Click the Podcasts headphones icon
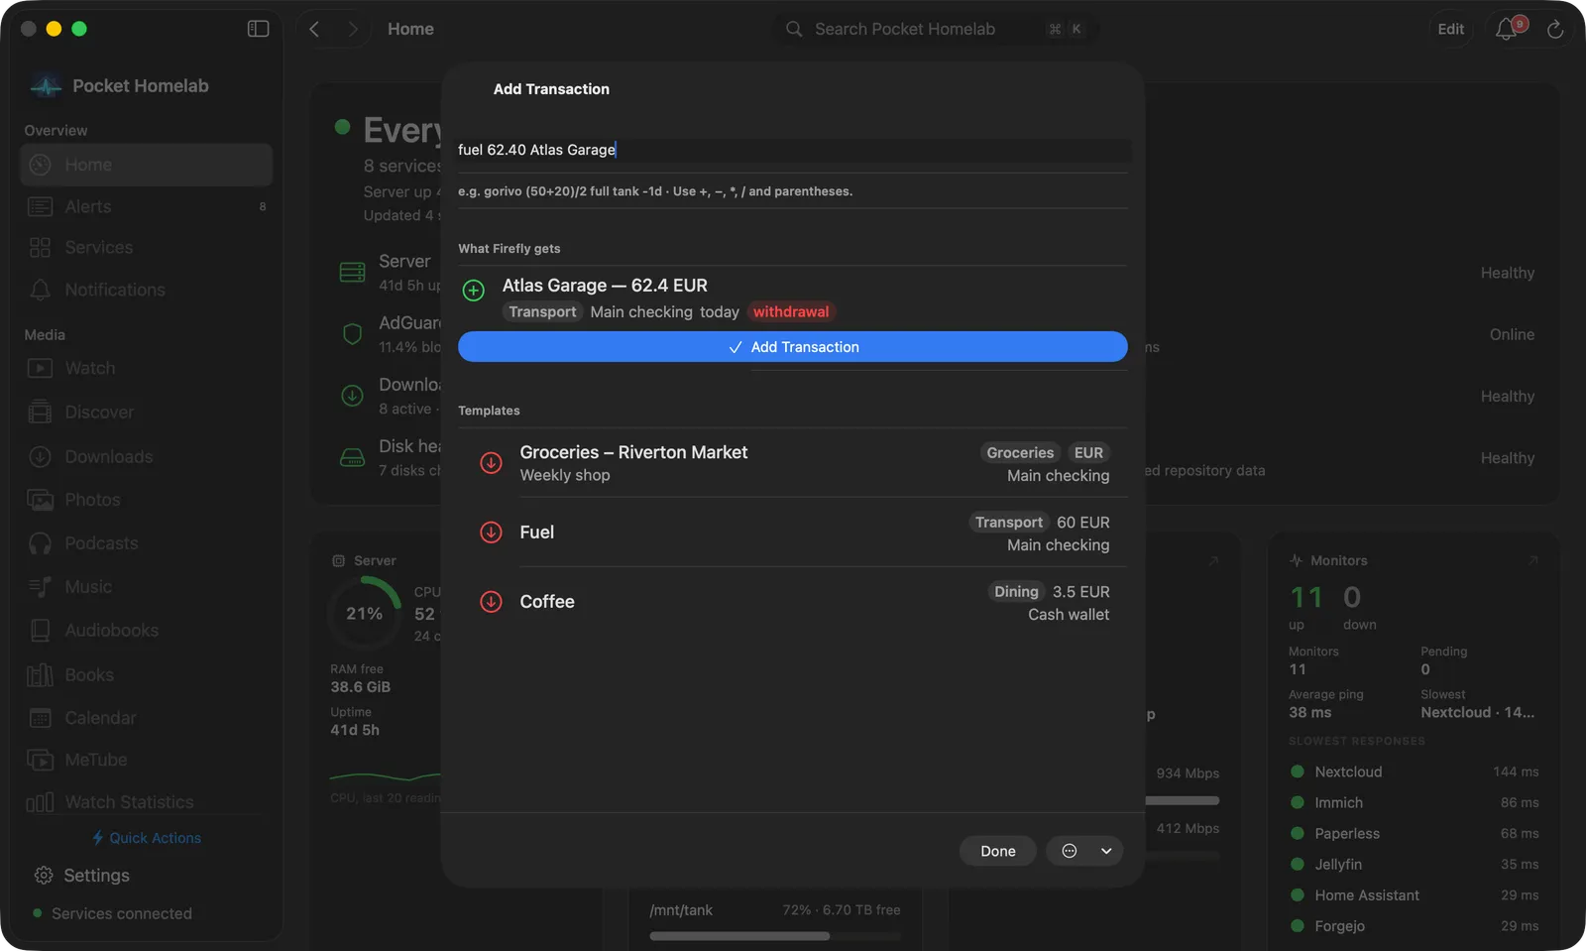The image size is (1586, 951). (40, 543)
